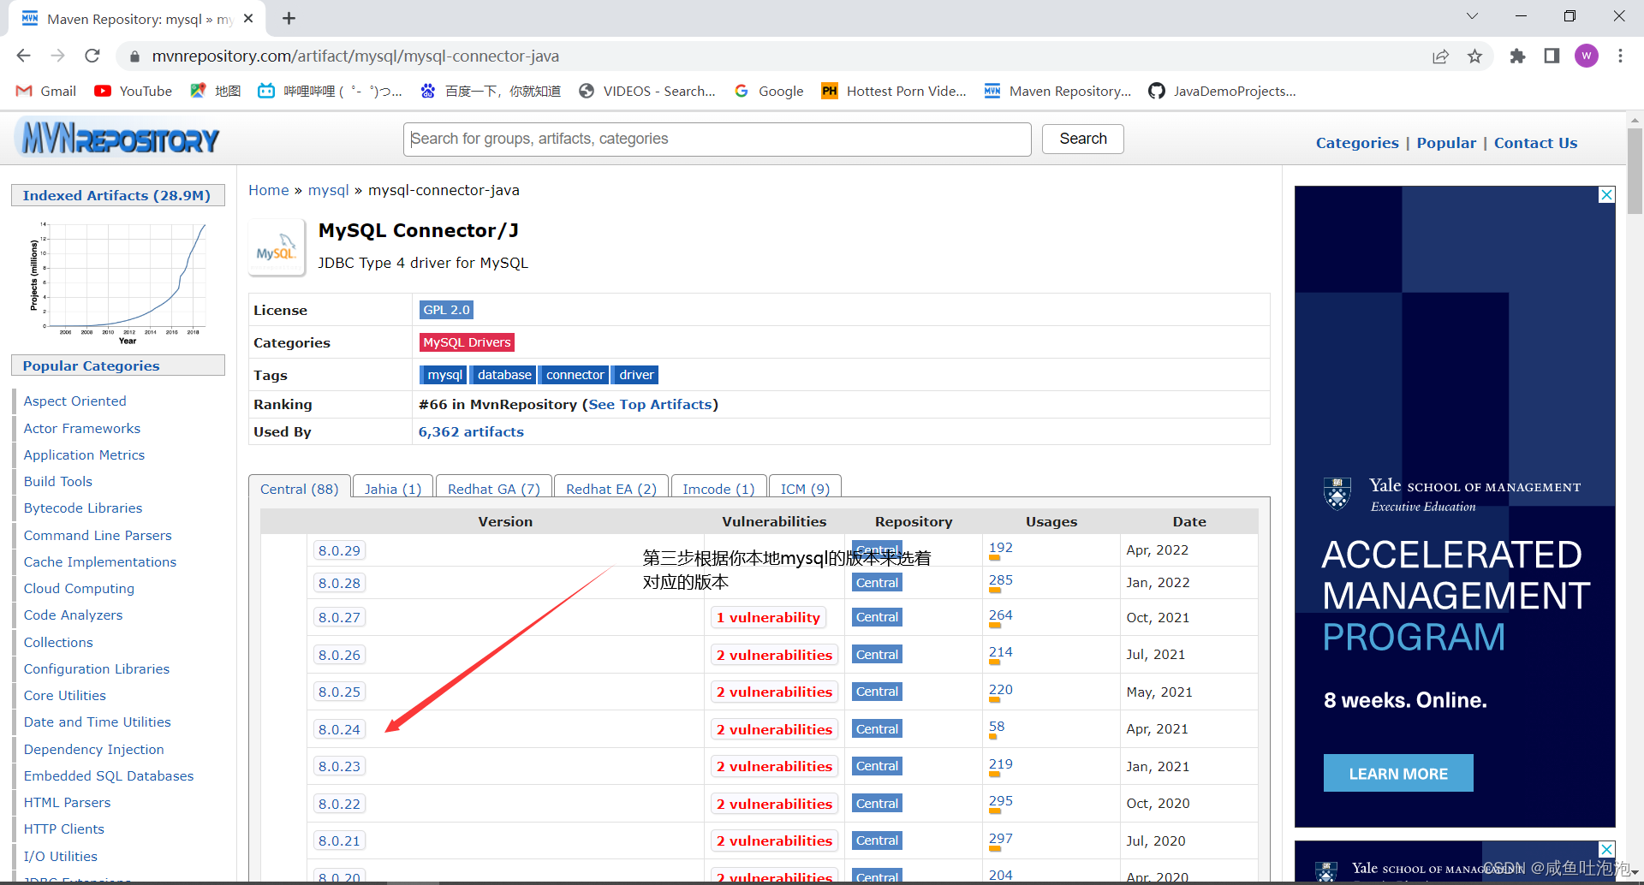Reload the current page

tap(92, 56)
